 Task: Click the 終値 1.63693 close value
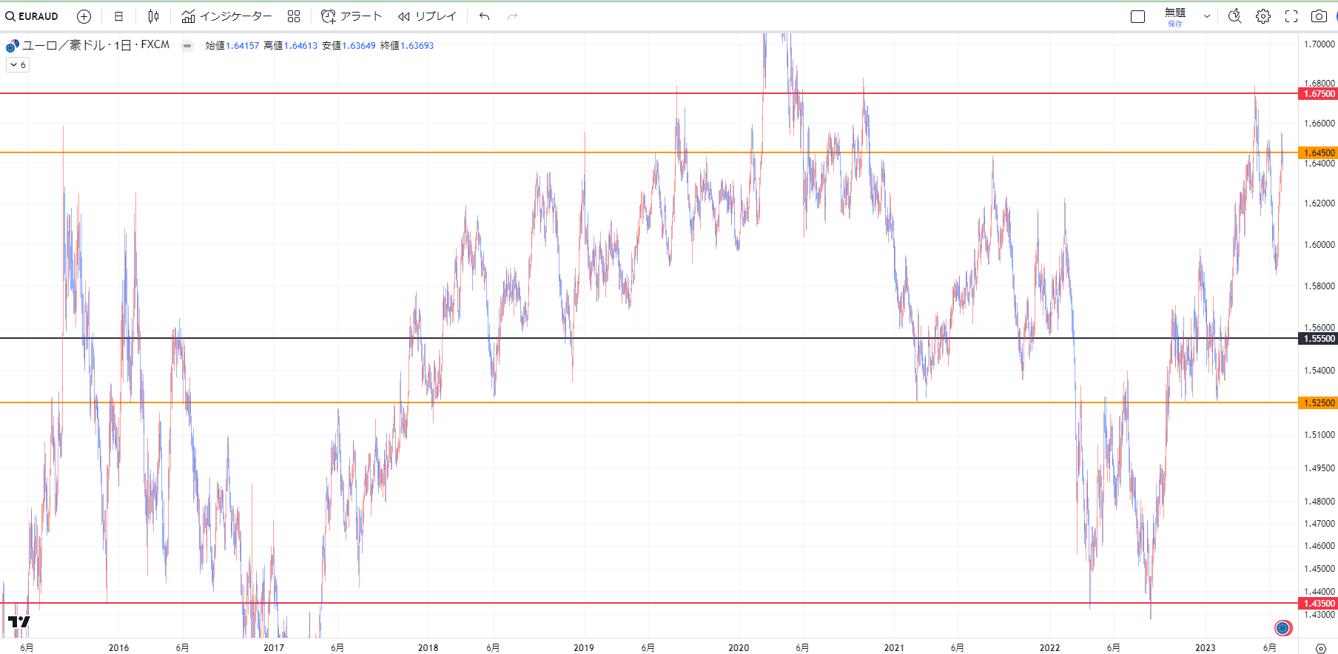point(407,46)
